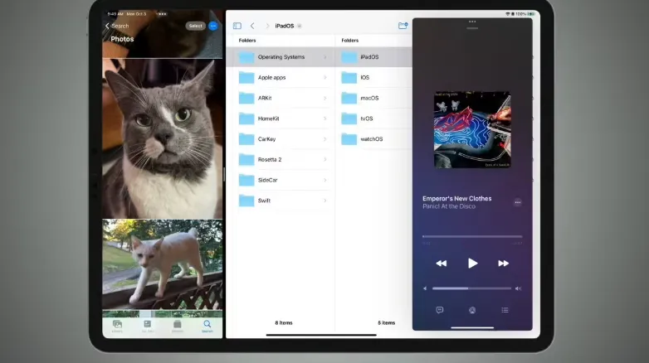Viewport: 649px width, 363px height.
Task: Click the 8 items count label
Action: tap(284, 323)
